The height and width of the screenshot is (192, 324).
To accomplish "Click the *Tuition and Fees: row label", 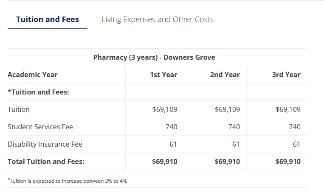I will pos(39,92).
